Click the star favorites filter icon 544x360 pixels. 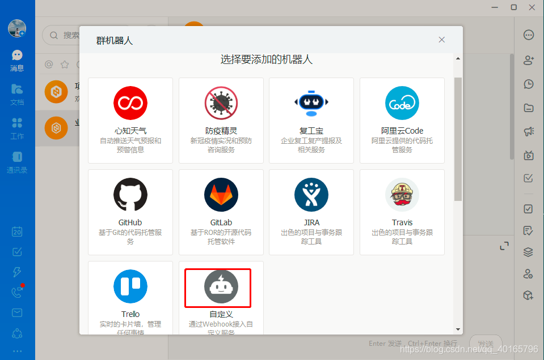[65, 65]
